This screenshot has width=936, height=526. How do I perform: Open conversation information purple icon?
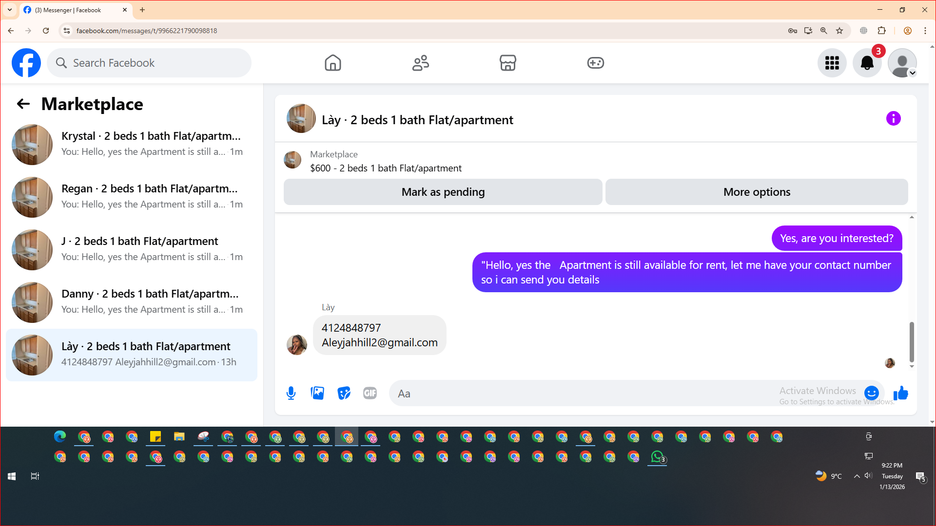[x=893, y=118]
